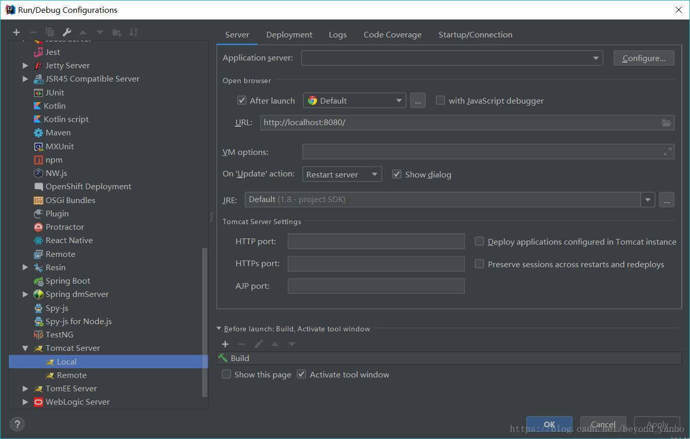Toggle the After launch checkbox
690x439 pixels.
(242, 101)
